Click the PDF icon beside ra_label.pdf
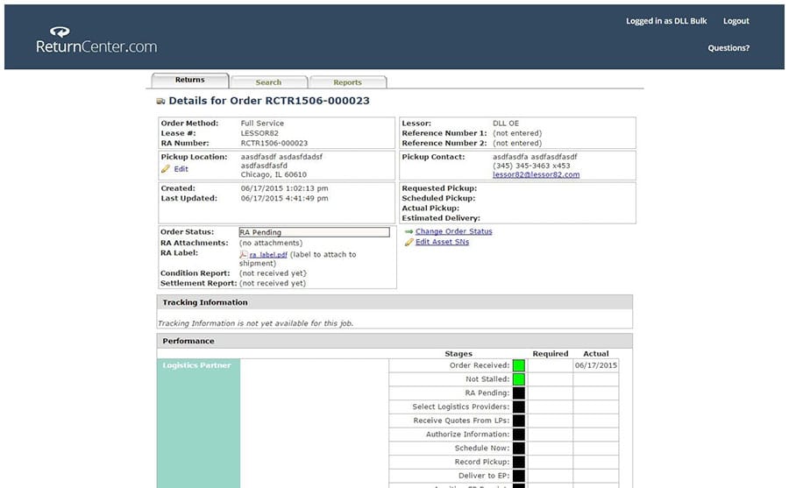This screenshot has height=488, width=789. tap(244, 255)
